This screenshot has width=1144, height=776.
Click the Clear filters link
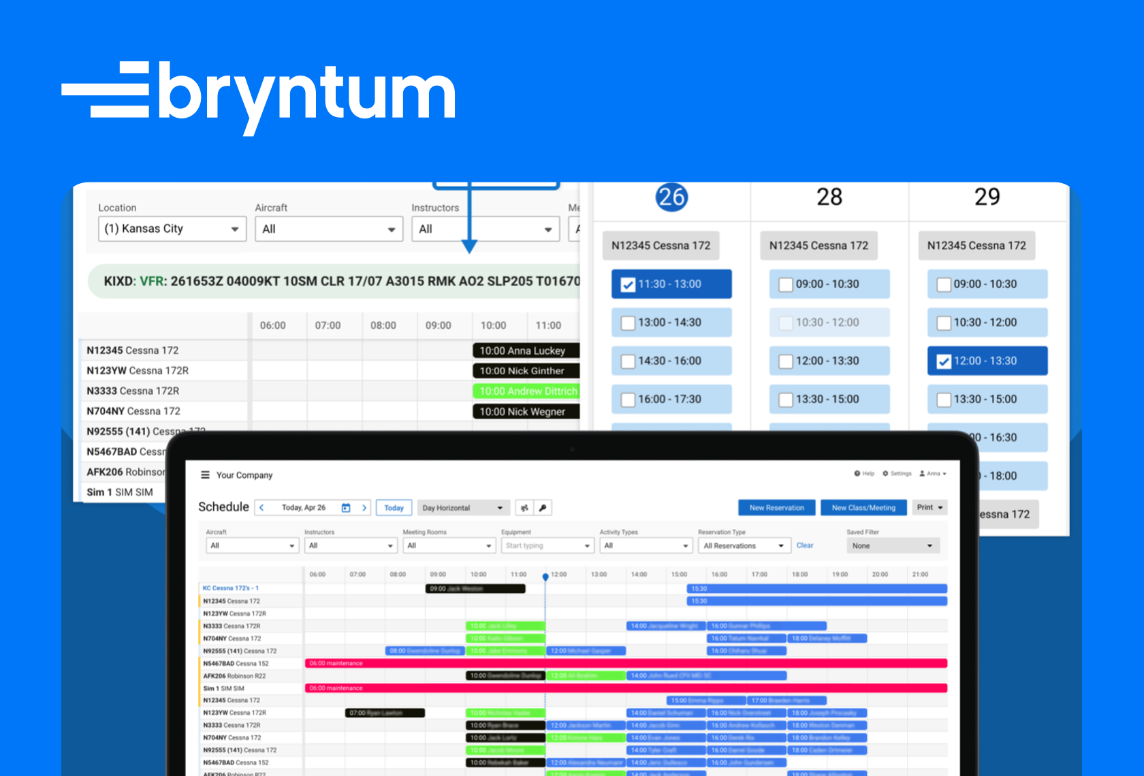805,545
